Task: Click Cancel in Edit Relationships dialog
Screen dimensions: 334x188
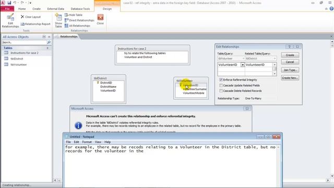Action: tap(290, 62)
